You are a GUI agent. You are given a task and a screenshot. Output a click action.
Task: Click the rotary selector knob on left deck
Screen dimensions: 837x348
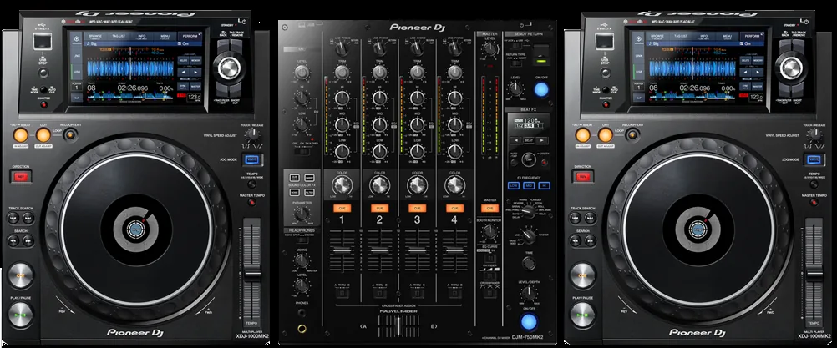[229, 68]
